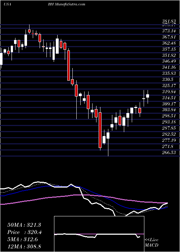Viewport: 180px width, 252px height.
Task: Click the 5MA : 312.6 readout
Action: pos(22,239)
